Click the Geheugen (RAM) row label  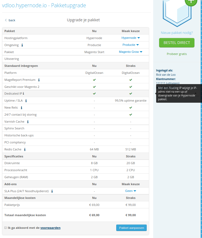(x=16, y=177)
